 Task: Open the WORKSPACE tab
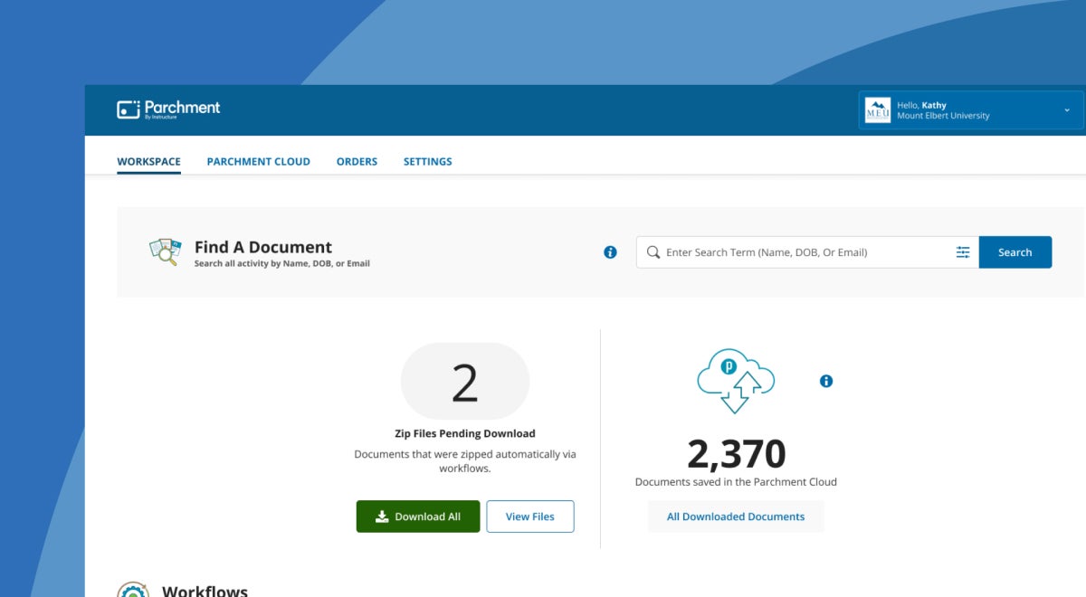(148, 162)
